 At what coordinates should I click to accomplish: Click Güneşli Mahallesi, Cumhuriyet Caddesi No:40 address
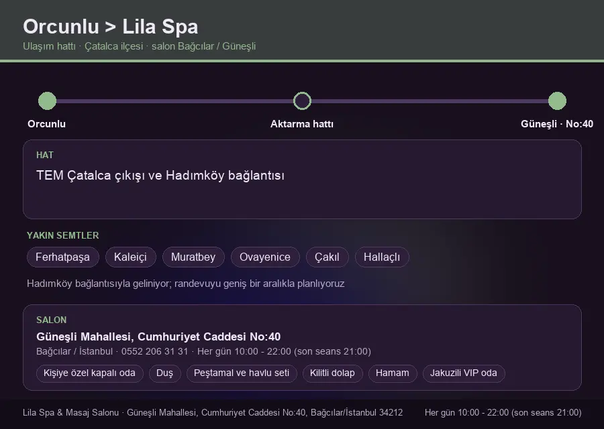(x=158, y=336)
